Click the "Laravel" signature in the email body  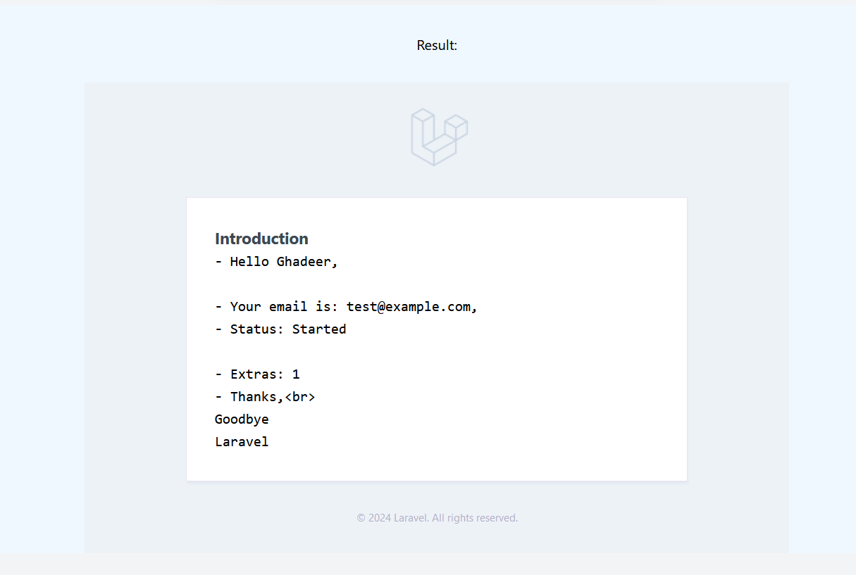point(242,442)
